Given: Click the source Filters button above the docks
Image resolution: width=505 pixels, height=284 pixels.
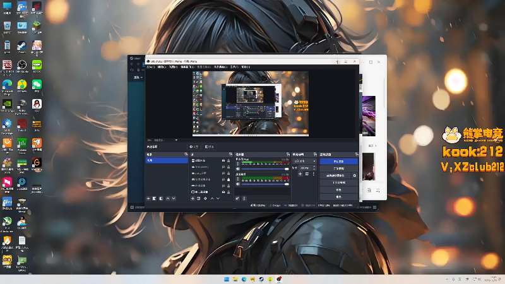Looking at the screenshot, I should pos(210,147).
